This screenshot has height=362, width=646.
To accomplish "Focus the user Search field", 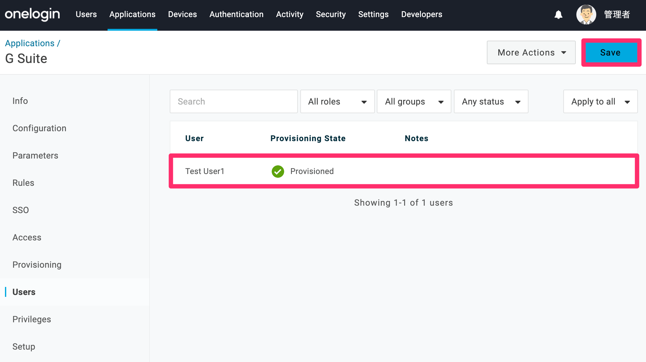I will tap(234, 101).
